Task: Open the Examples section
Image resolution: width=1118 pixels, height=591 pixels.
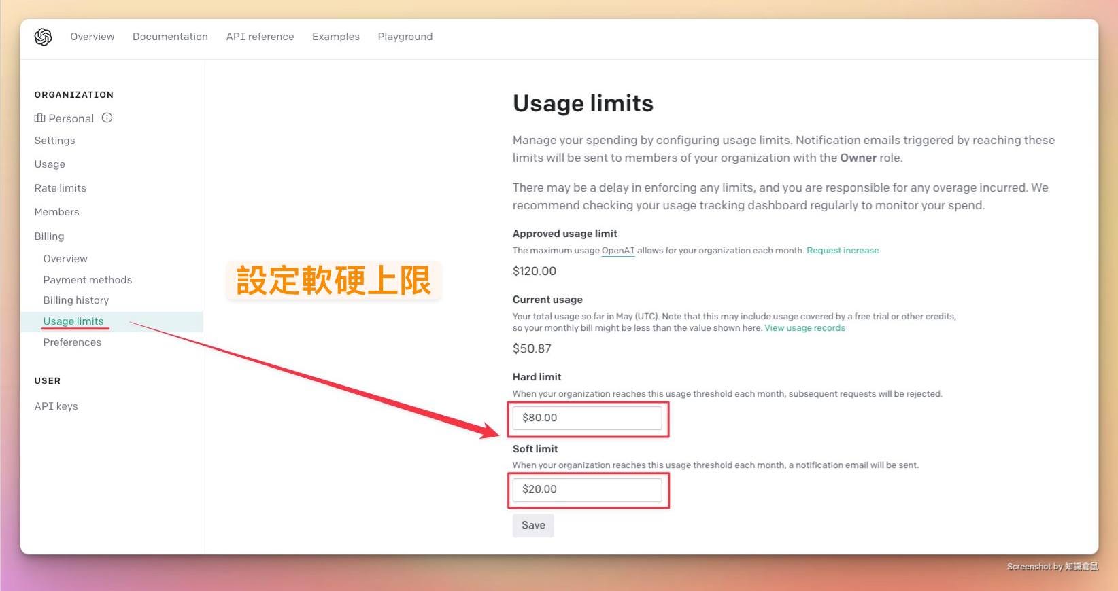Action: (x=336, y=37)
